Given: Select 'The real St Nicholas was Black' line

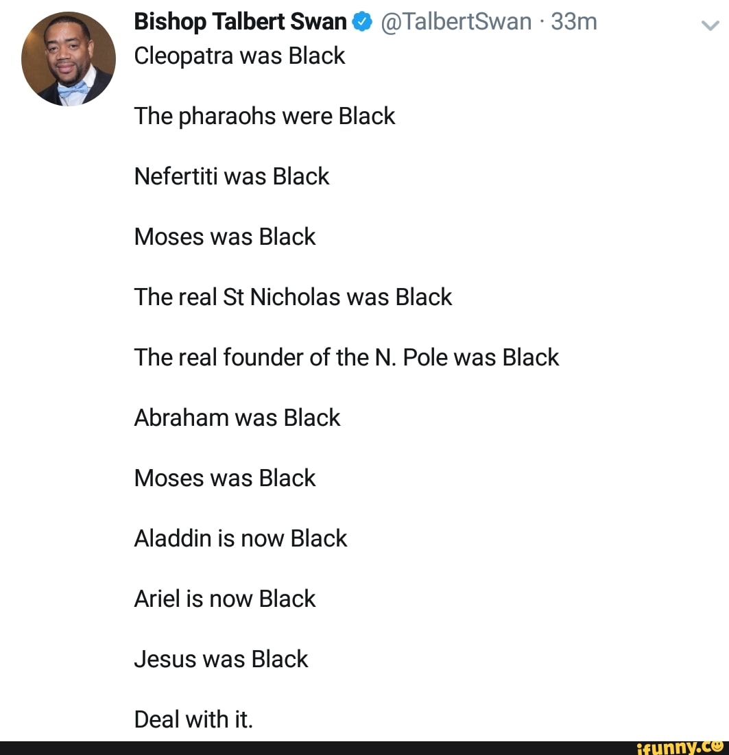Looking at the screenshot, I should coord(293,297).
